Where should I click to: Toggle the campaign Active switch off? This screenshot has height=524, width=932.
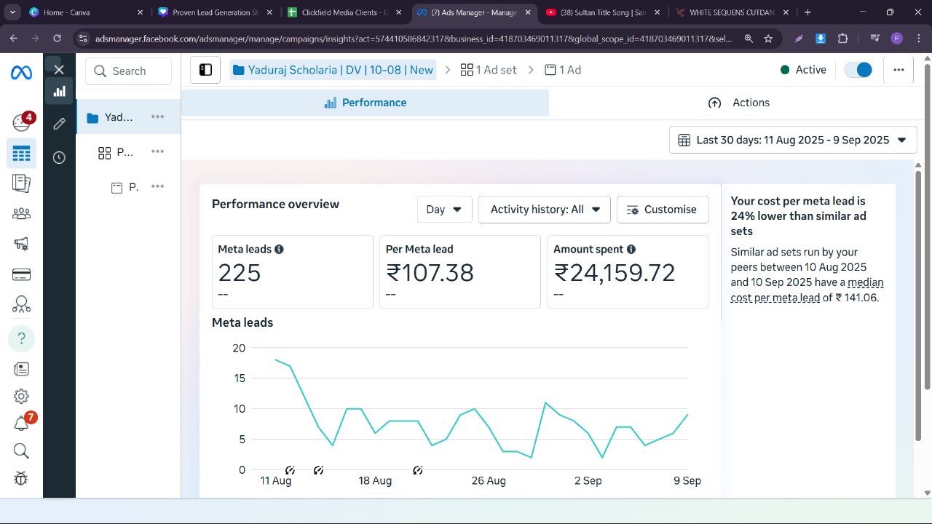858,70
